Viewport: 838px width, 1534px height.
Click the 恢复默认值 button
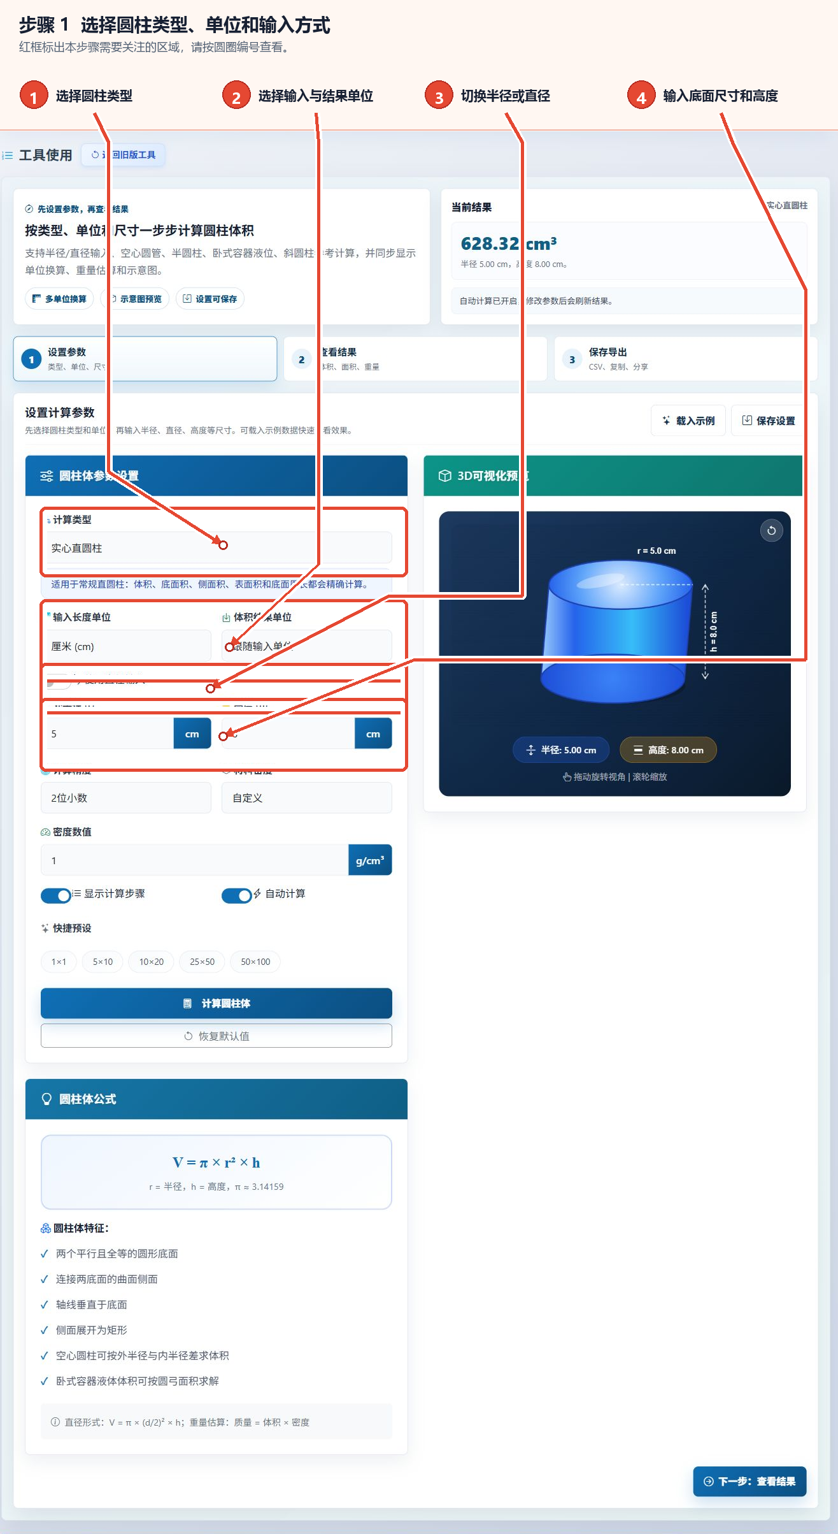point(217,1036)
